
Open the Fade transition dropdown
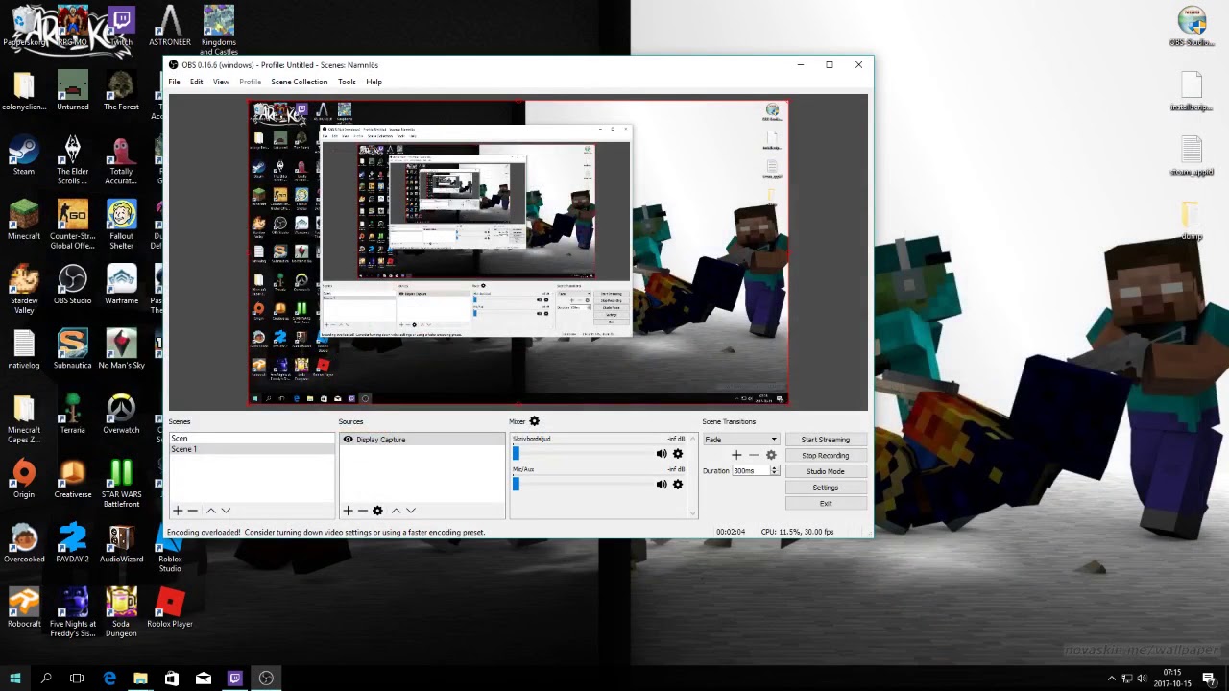740,440
